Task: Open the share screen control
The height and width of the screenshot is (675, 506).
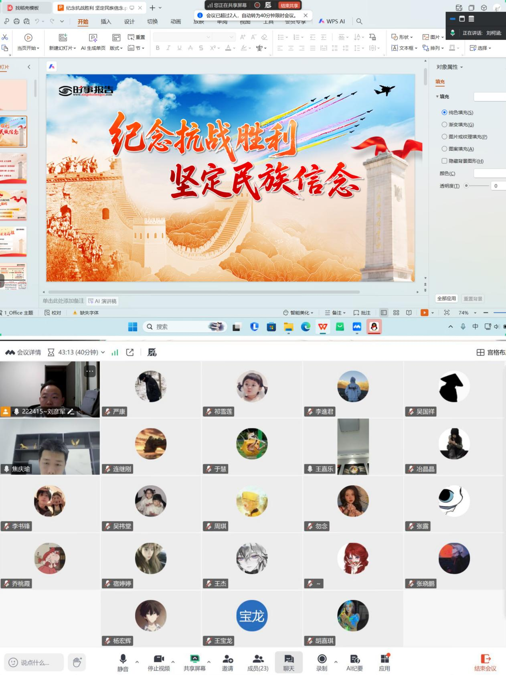Action: pyautogui.click(x=194, y=659)
